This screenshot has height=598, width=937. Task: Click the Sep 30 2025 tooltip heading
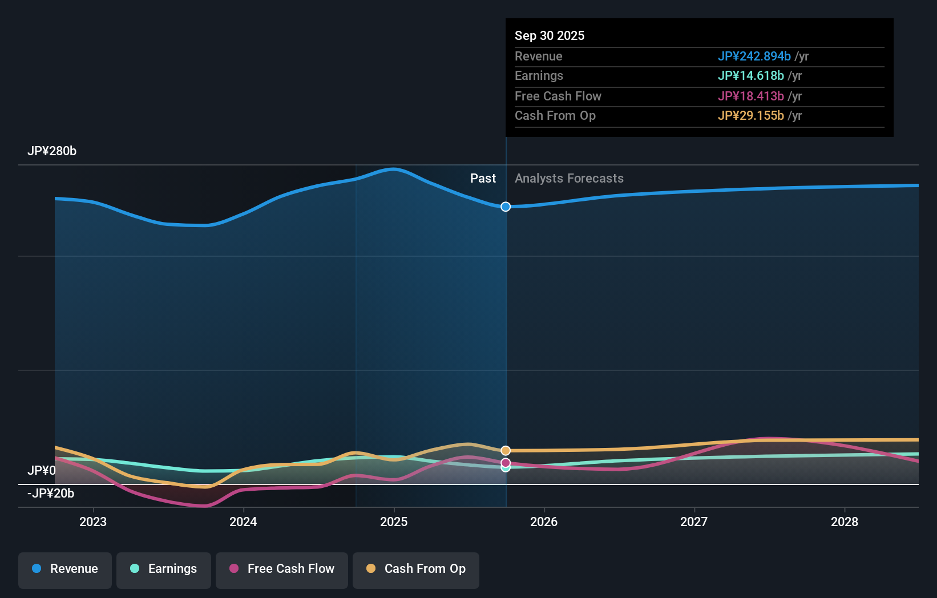pos(550,35)
